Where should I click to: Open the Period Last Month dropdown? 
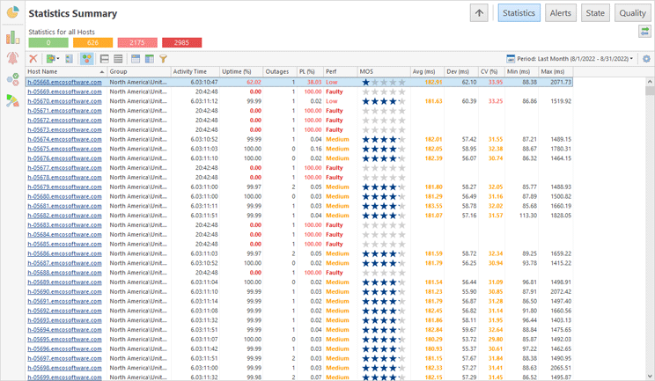click(570, 59)
